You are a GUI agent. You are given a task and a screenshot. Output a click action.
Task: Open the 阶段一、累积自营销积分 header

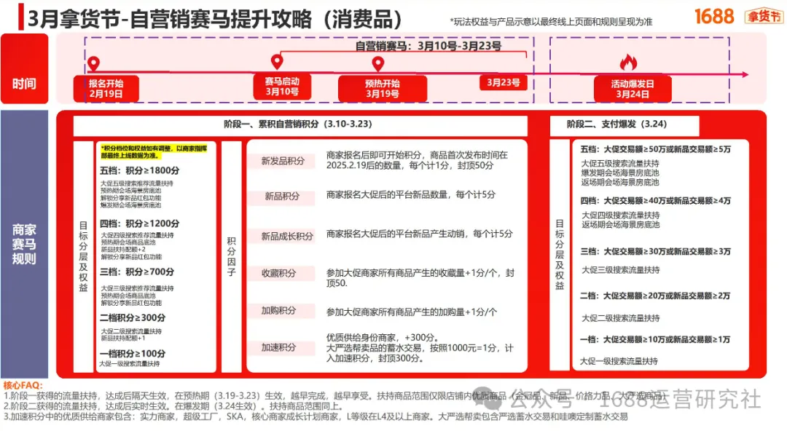tap(300, 125)
